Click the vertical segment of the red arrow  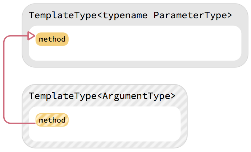4,80
